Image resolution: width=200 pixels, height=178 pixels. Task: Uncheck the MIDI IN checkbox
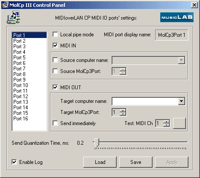55,46
